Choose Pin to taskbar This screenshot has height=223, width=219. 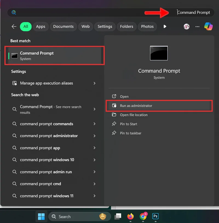[159, 133]
